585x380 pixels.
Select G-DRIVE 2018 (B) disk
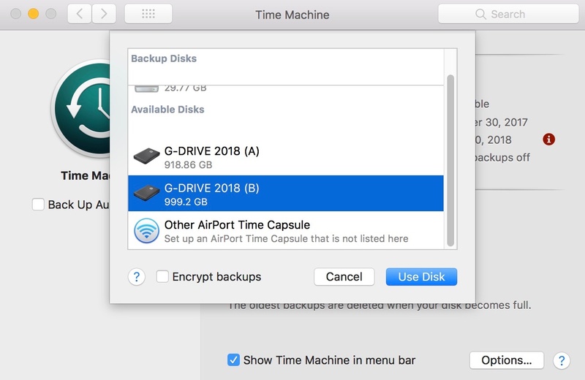[286, 193]
